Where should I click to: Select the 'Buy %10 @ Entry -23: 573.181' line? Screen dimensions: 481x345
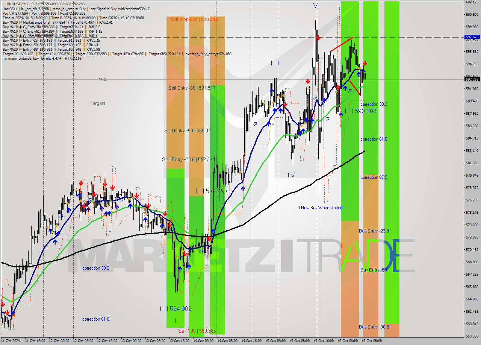click(x=51, y=40)
